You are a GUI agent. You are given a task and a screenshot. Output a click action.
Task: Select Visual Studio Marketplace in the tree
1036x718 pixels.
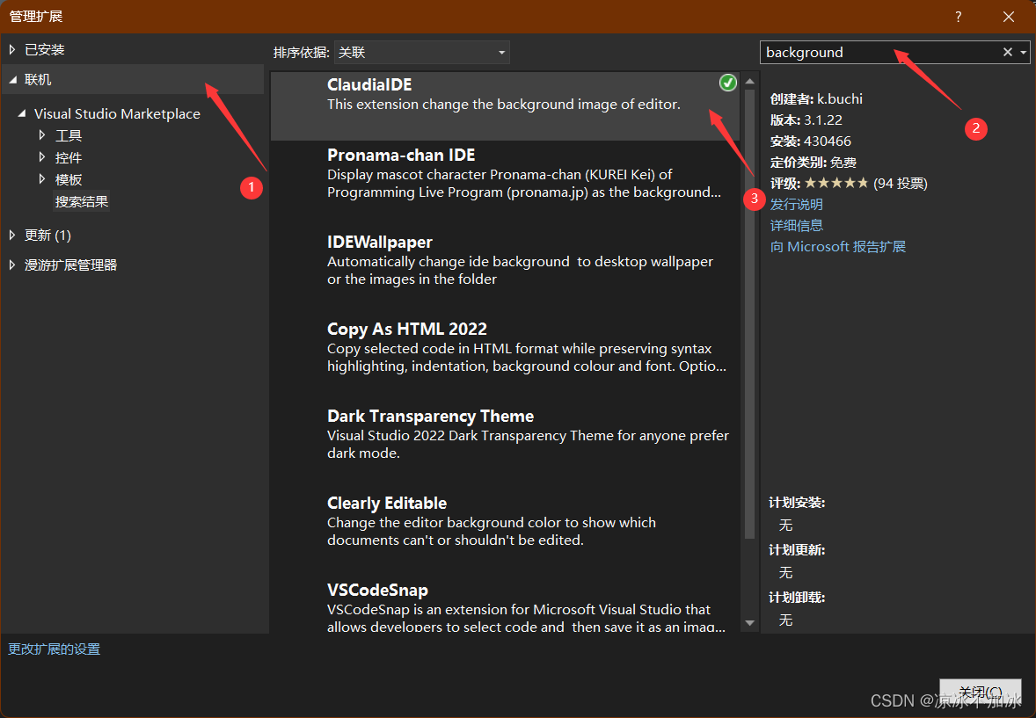[117, 113]
